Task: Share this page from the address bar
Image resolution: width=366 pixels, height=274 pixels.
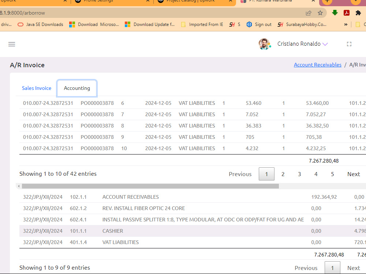Action: [x=309, y=13]
